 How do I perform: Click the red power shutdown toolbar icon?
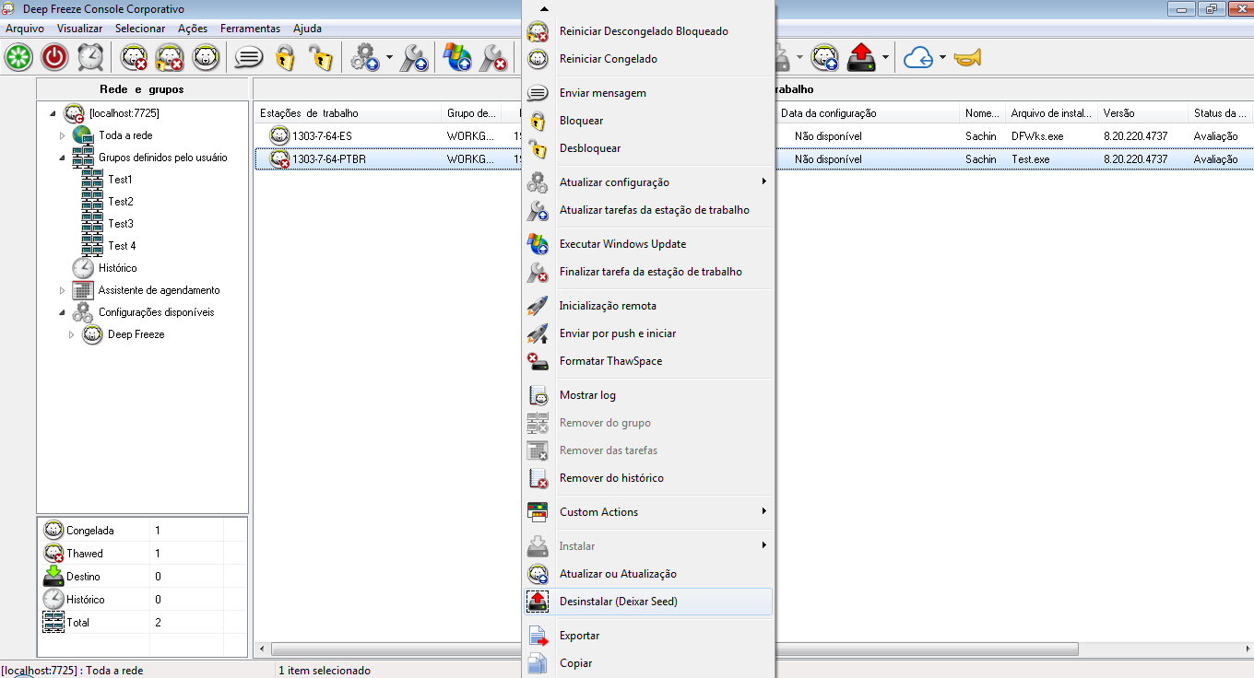point(55,57)
